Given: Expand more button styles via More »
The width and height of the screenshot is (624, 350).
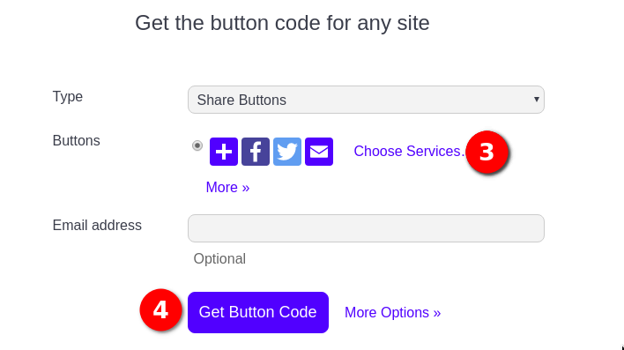Looking at the screenshot, I should pyautogui.click(x=227, y=187).
